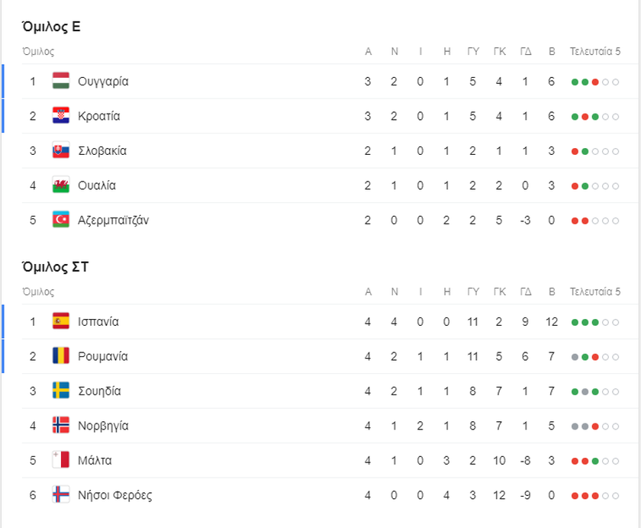Open the Ουγγαρία team link
The image size is (641, 528).
[x=103, y=81]
